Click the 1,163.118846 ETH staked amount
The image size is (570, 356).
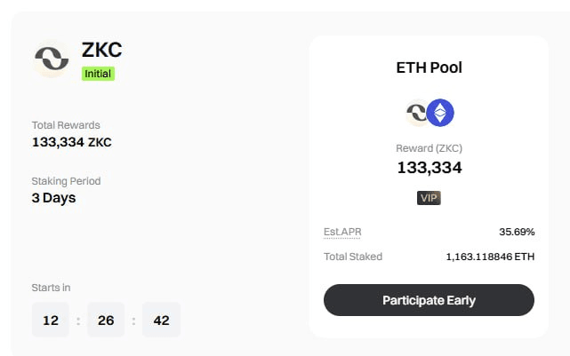point(490,257)
